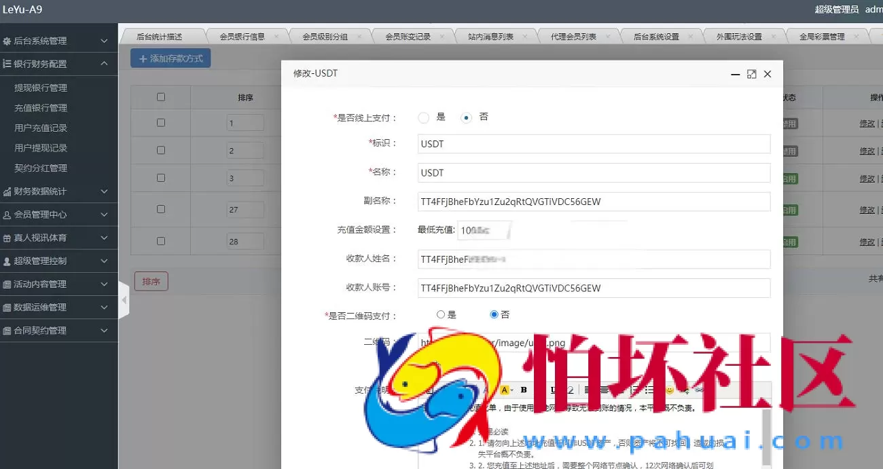
Task: Apply bold formatting in payment description editor
Action: (x=523, y=390)
